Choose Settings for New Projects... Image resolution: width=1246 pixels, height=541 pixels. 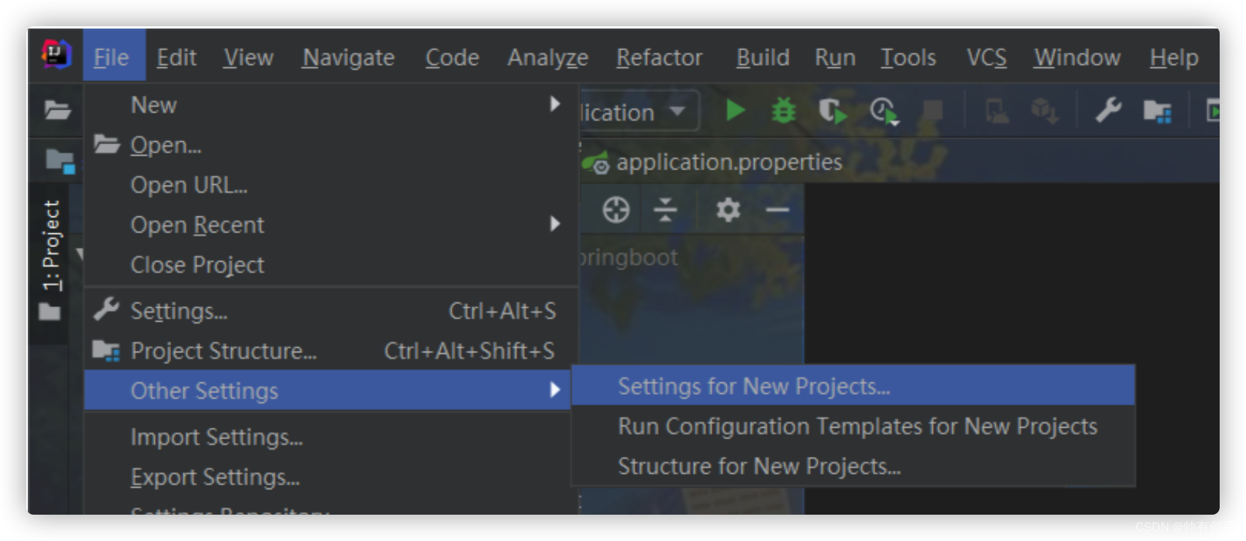[853, 386]
